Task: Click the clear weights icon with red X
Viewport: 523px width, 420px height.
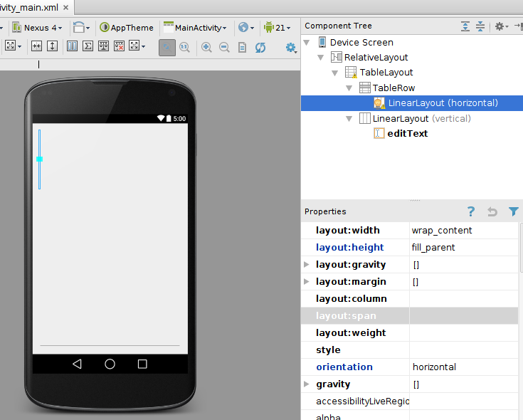Action: click(119, 46)
